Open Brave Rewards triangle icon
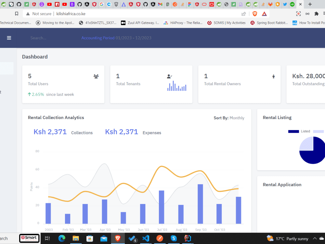Screen dimensions: 325x244 coord(264,14)
